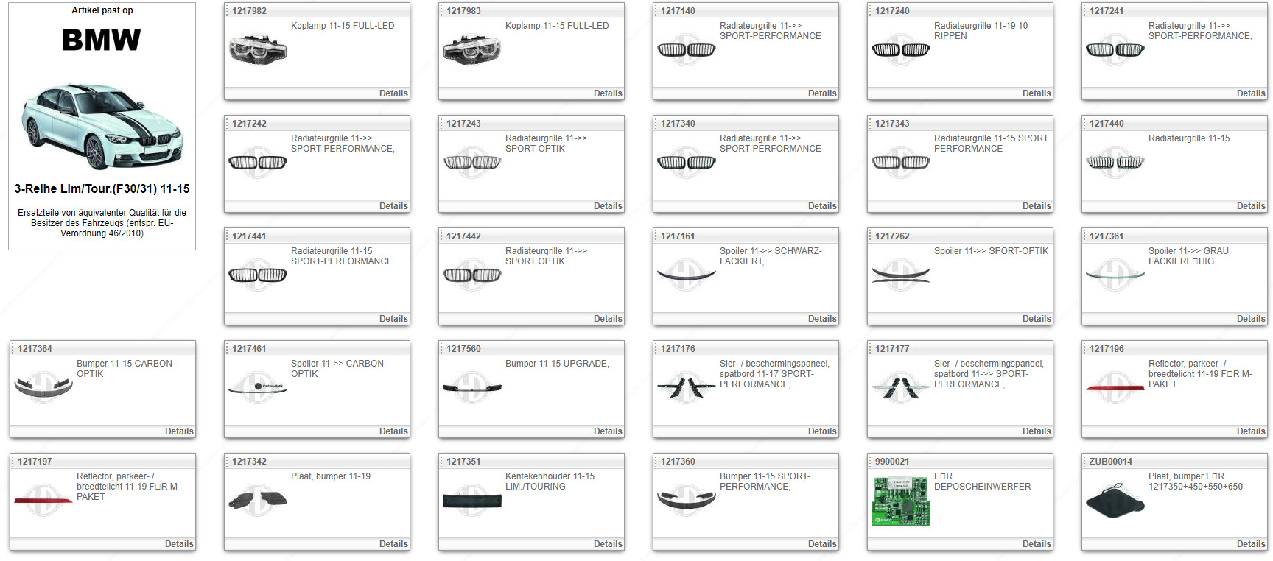Open Details for spoiler 1217161
Viewport: 1273px width, 561px height.
click(822, 319)
